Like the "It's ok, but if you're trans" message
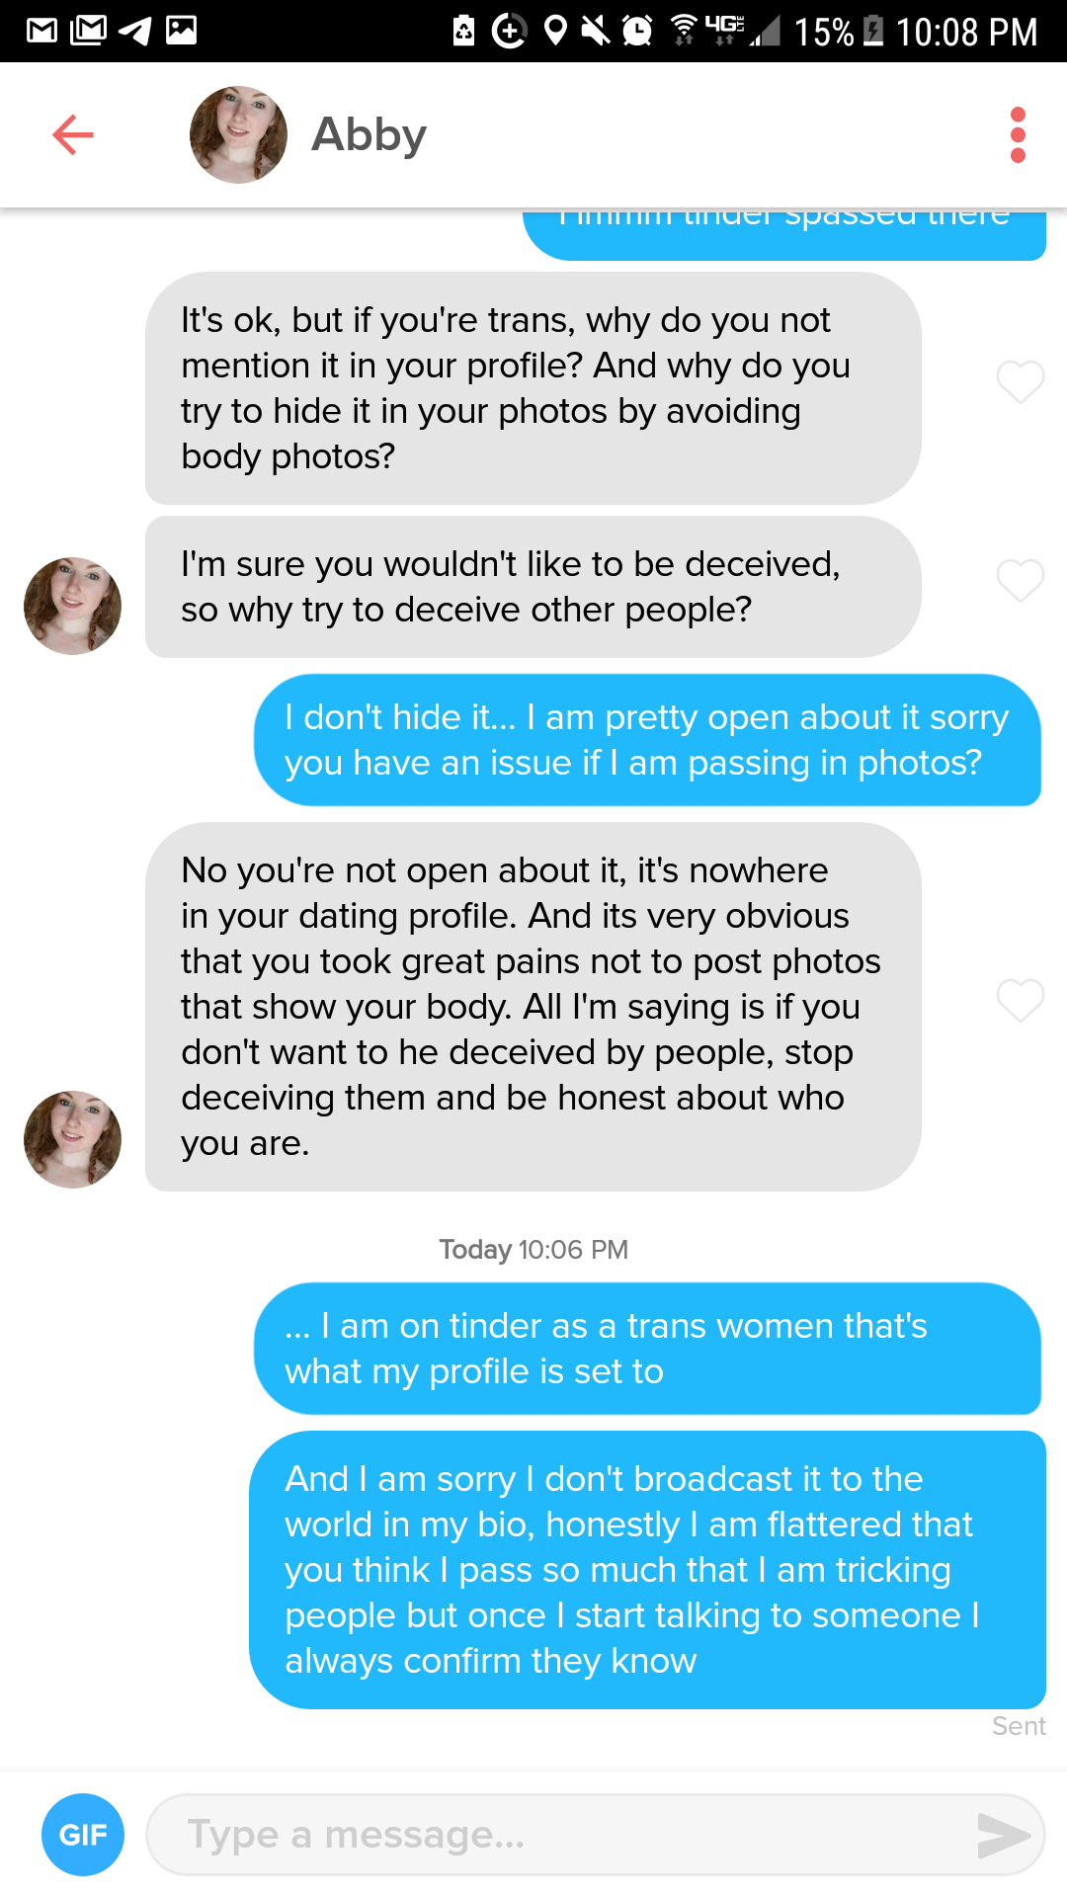1067x1897 pixels. tap(1020, 381)
